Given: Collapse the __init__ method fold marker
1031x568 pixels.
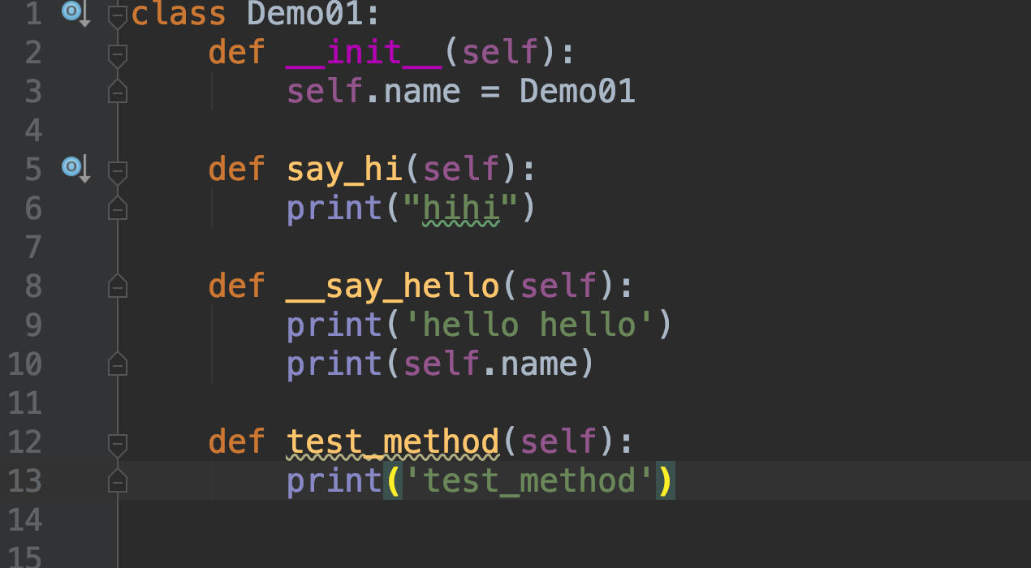Looking at the screenshot, I should click(x=118, y=55).
